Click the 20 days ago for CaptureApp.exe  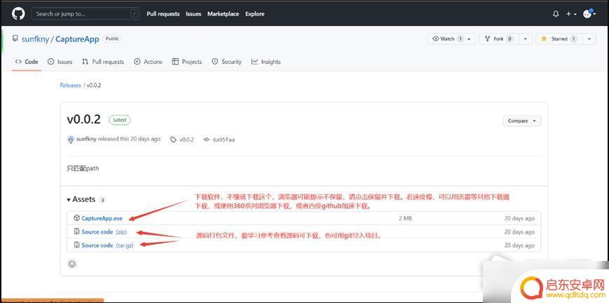[519, 218]
